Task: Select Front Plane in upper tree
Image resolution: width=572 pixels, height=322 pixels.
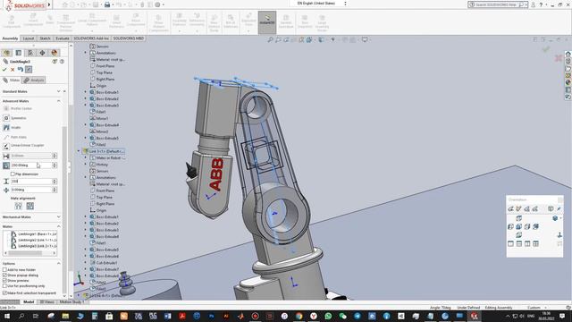Action: (105, 66)
